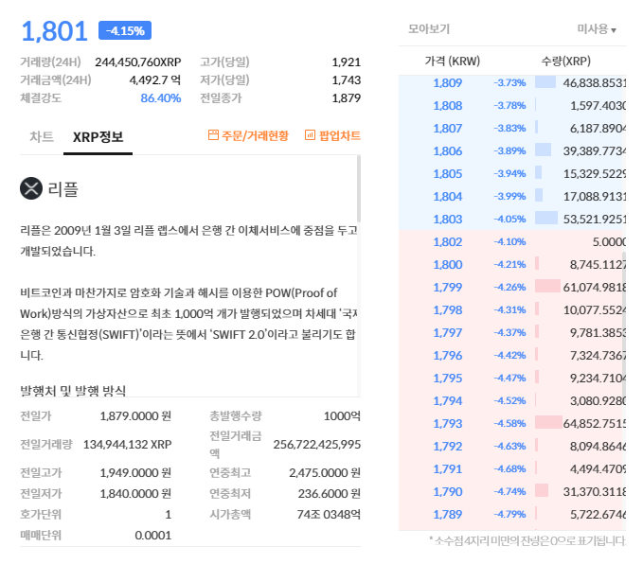The height and width of the screenshot is (582, 643).
Task: Select ask price 1,809 in order book
Action: point(512,82)
